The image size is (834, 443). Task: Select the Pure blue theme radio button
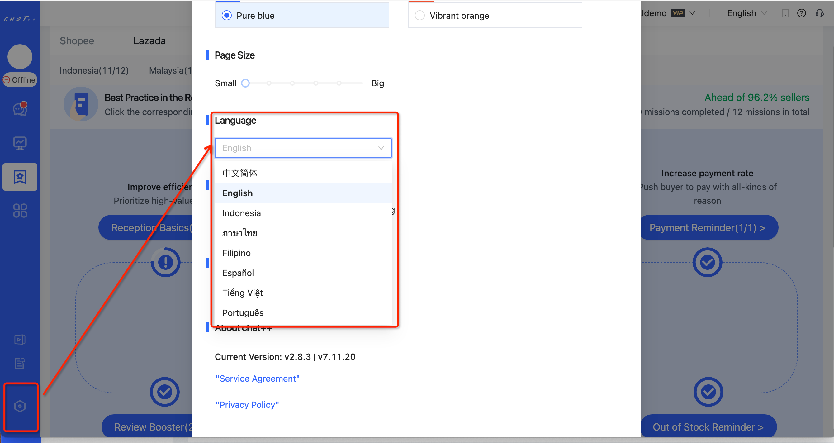pos(227,15)
